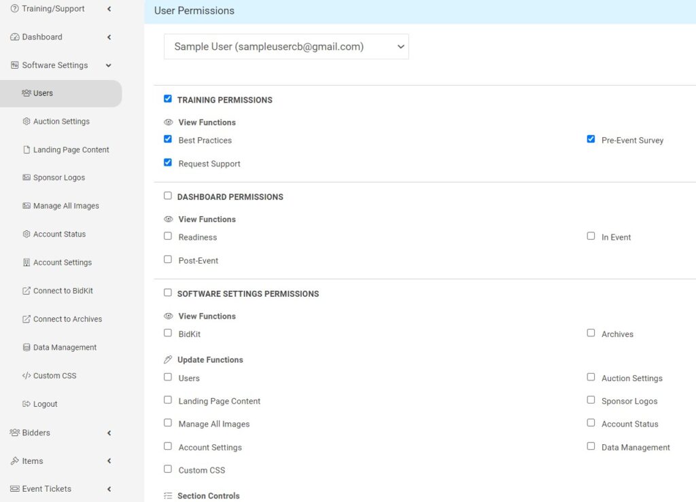The image size is (696, 502).
Task: Open Account Settings from sidebar
Action: pyautogui.click(x=62, y=262)
